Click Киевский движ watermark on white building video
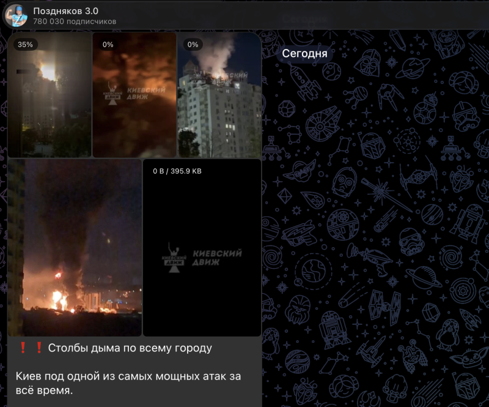This screenshot has height=407, width=489. tap(221, 78)
